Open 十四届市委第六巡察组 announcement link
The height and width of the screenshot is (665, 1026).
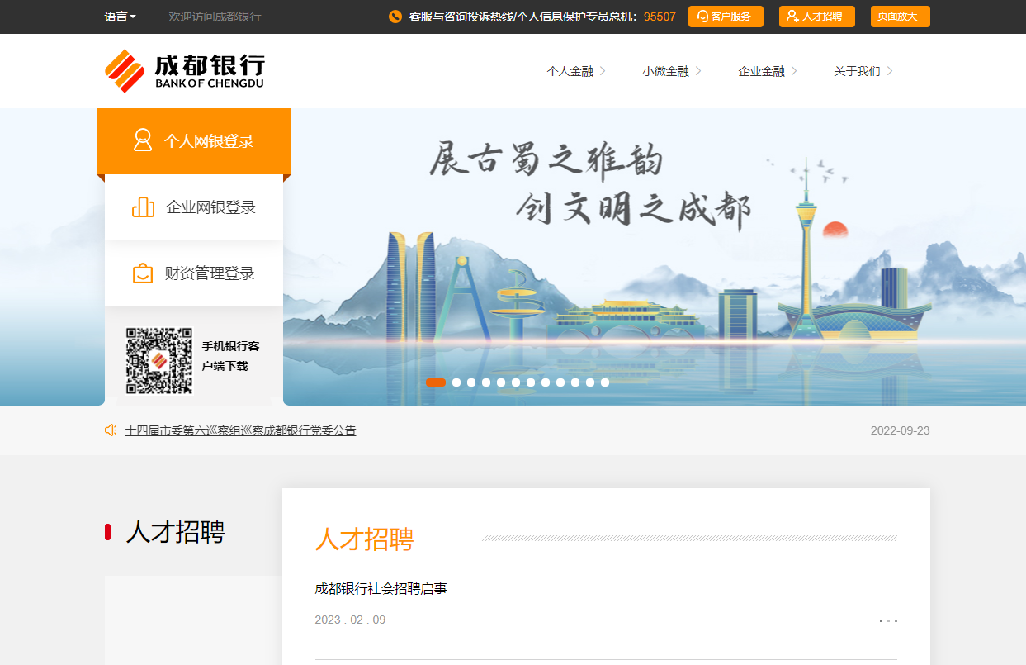[240, 430]
